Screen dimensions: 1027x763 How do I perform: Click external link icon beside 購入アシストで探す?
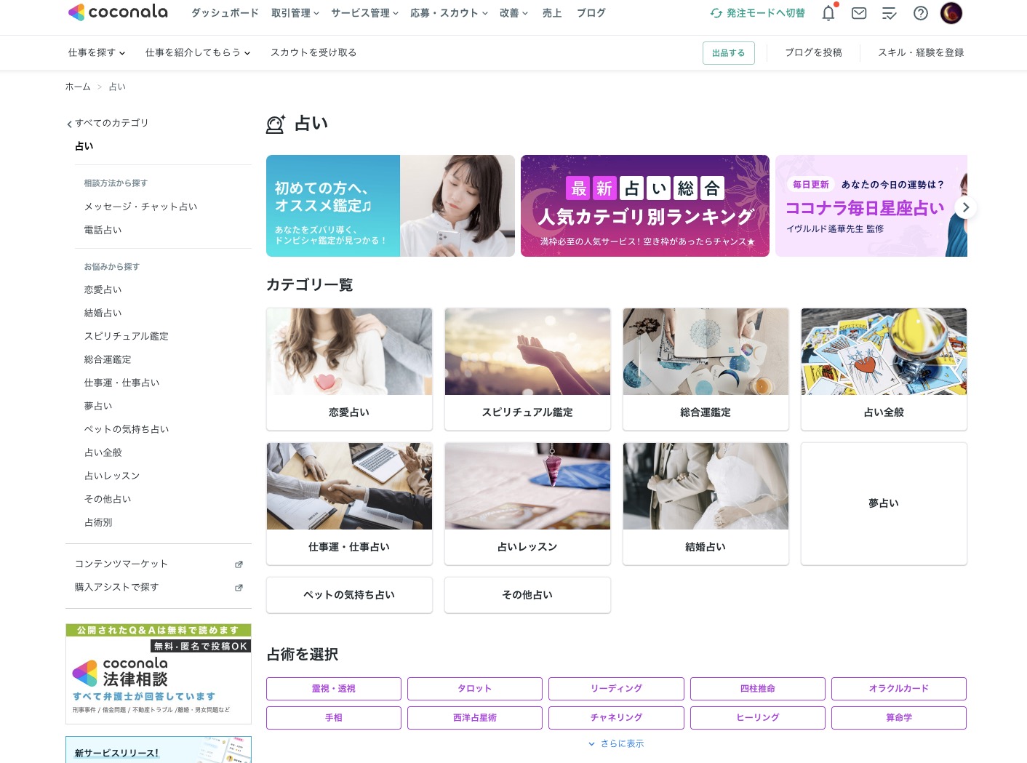pos(239,588)
